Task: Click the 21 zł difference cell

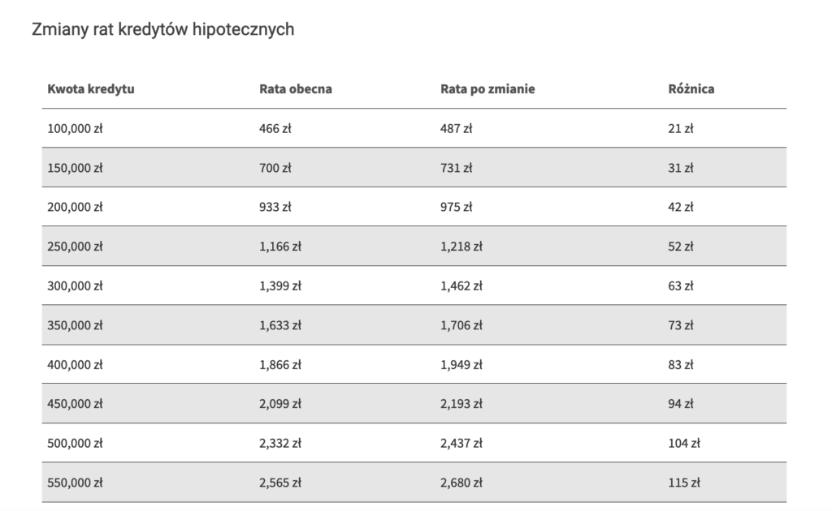Action: coord(680,129)
